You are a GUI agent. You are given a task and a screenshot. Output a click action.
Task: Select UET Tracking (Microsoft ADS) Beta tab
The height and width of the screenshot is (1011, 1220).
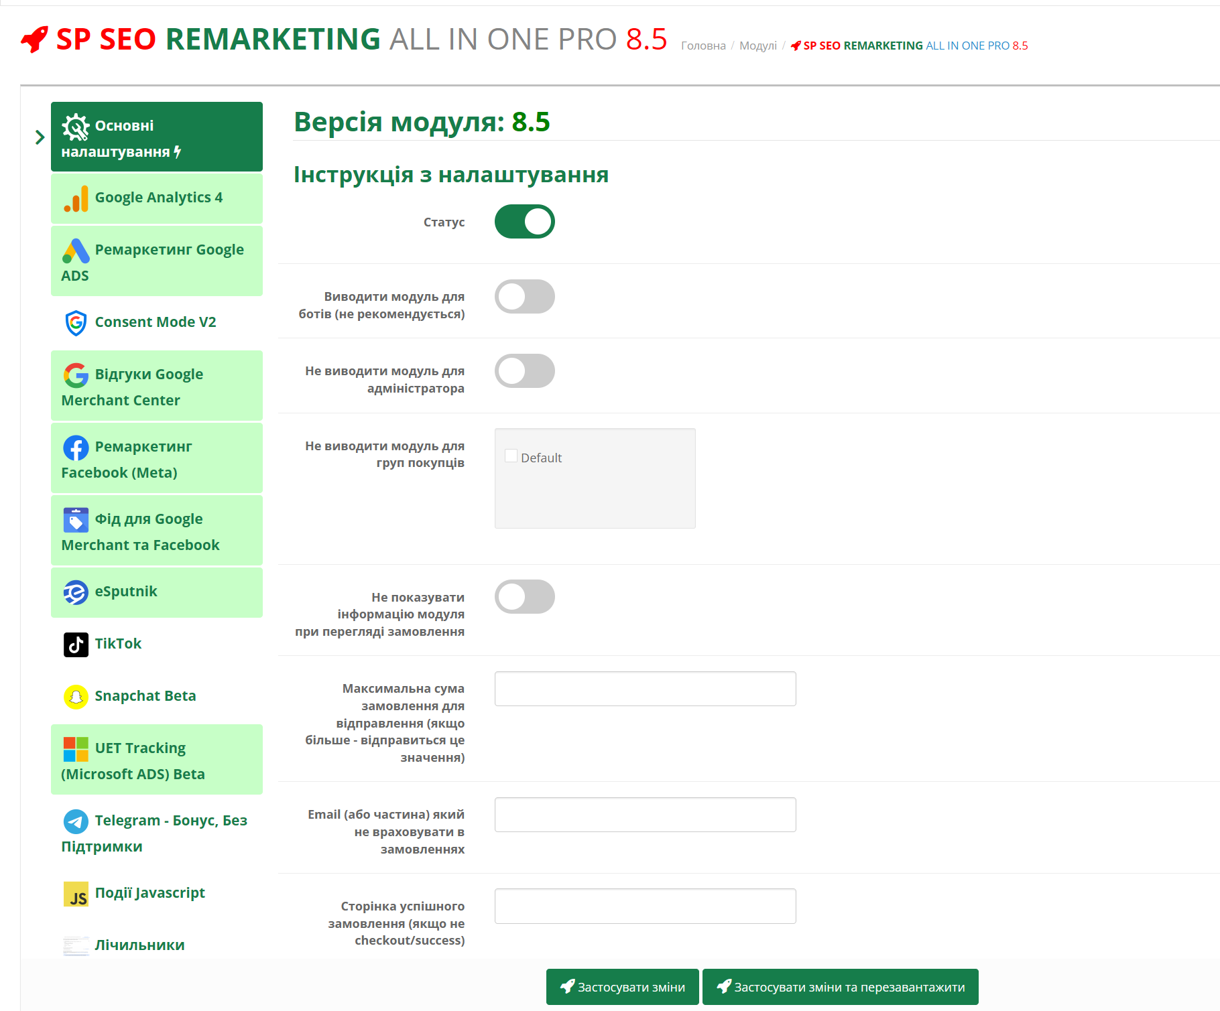pyautogui.click(x=157, y=760)
